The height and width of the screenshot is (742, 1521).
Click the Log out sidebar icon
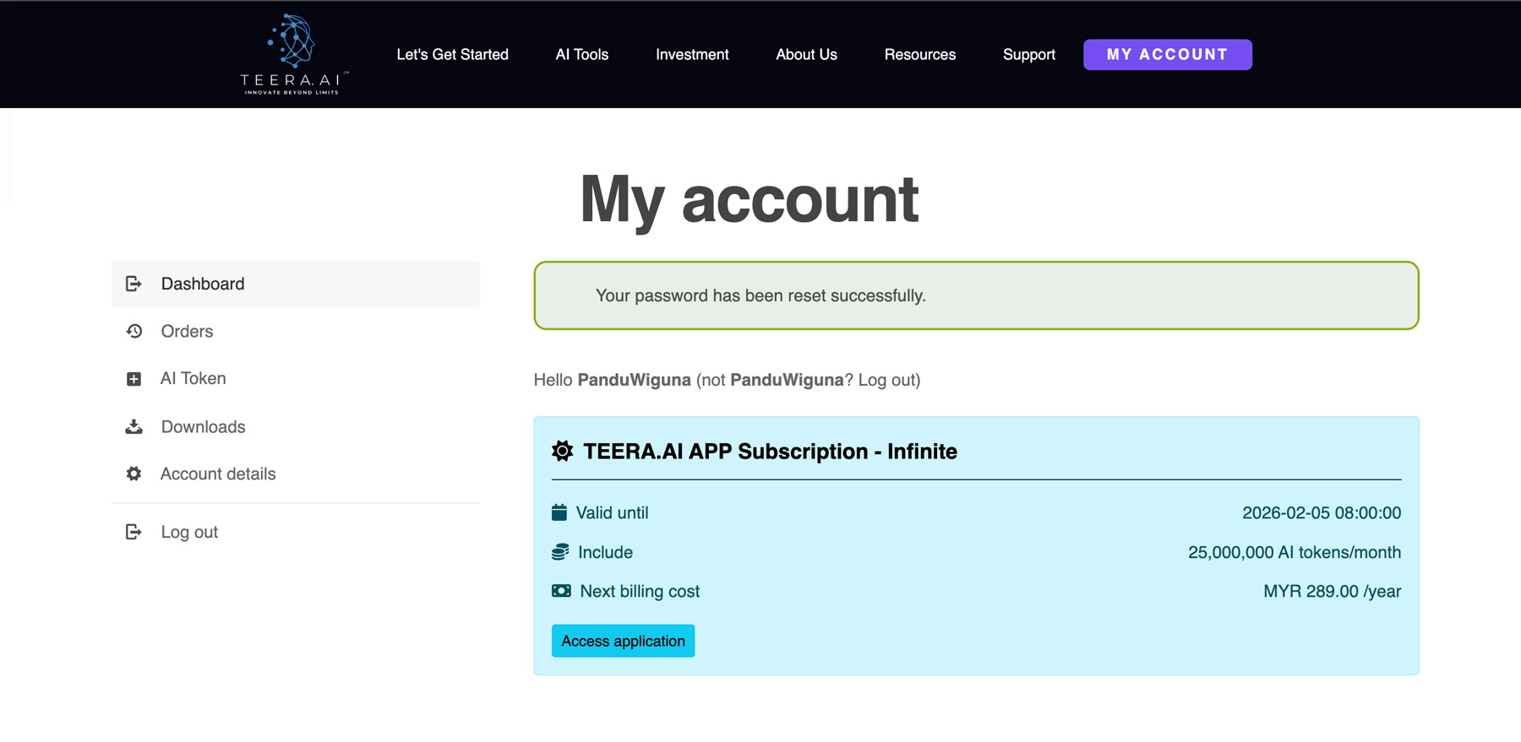point(134,532)
